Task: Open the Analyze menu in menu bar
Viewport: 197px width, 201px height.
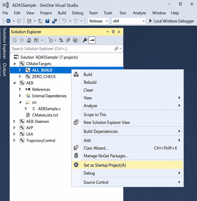Action: 139,13
